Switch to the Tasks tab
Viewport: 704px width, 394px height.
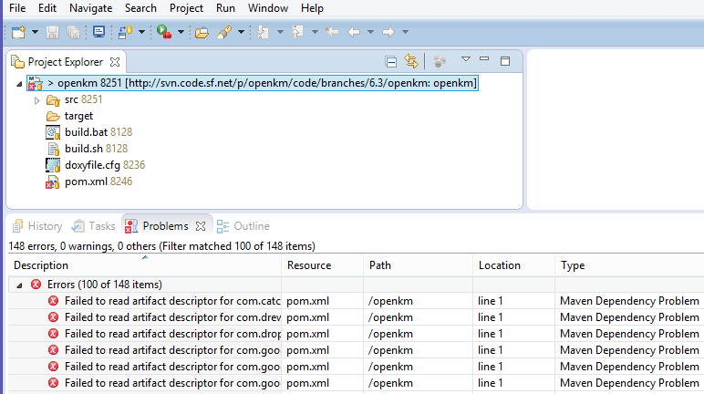[94, 226]
